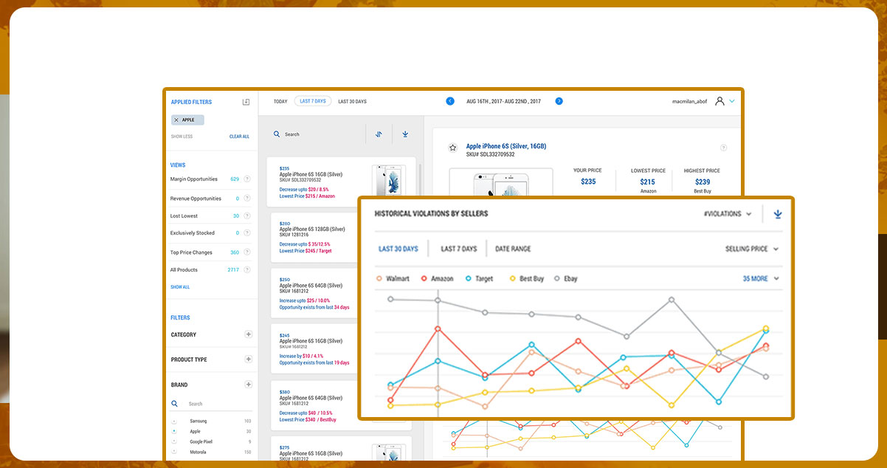Screen dimensions: 887x468
Task: Select the Apple brand radio button
Action: coord(174,431)
